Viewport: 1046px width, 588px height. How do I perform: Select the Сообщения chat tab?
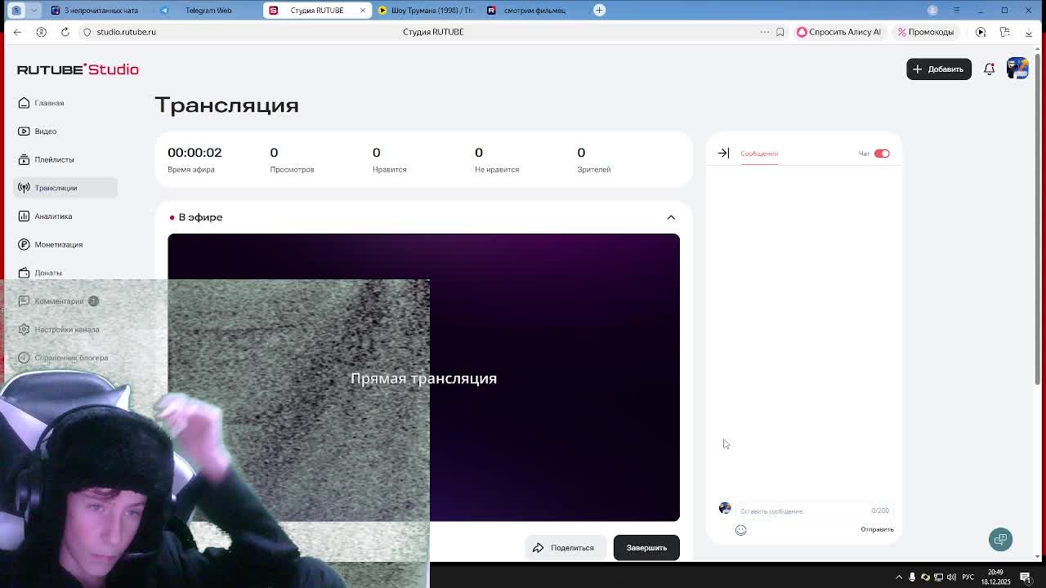pyautogui.click(x=759, y=154)
